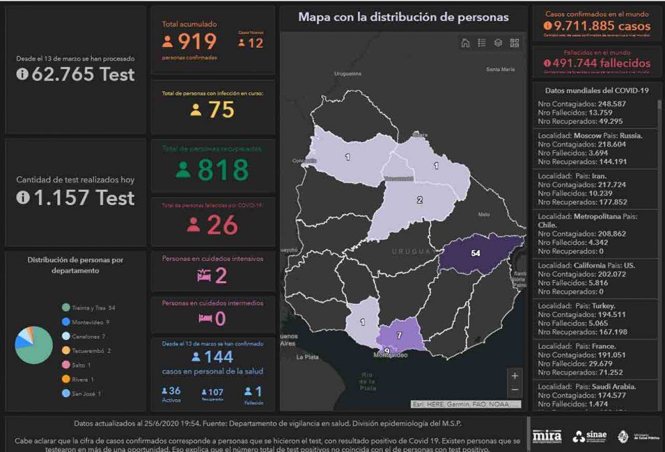Open the map layers icon
665x452 pixels.
[498, 43]
